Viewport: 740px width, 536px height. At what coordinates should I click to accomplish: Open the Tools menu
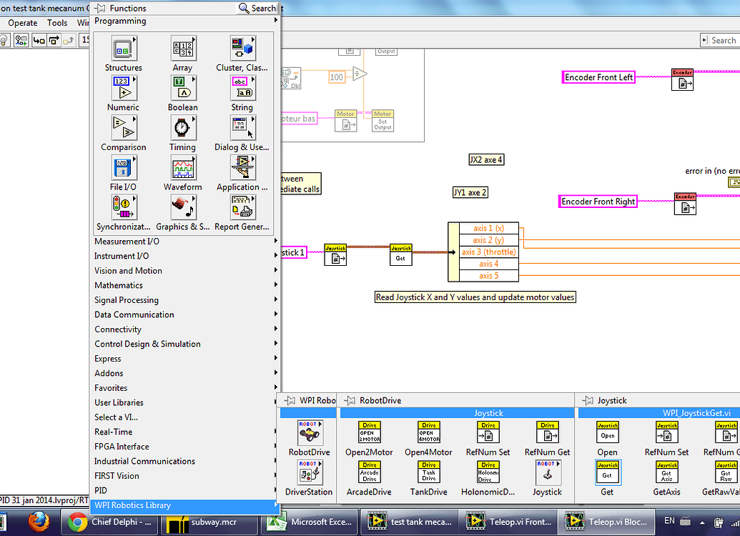click(57, 23)
